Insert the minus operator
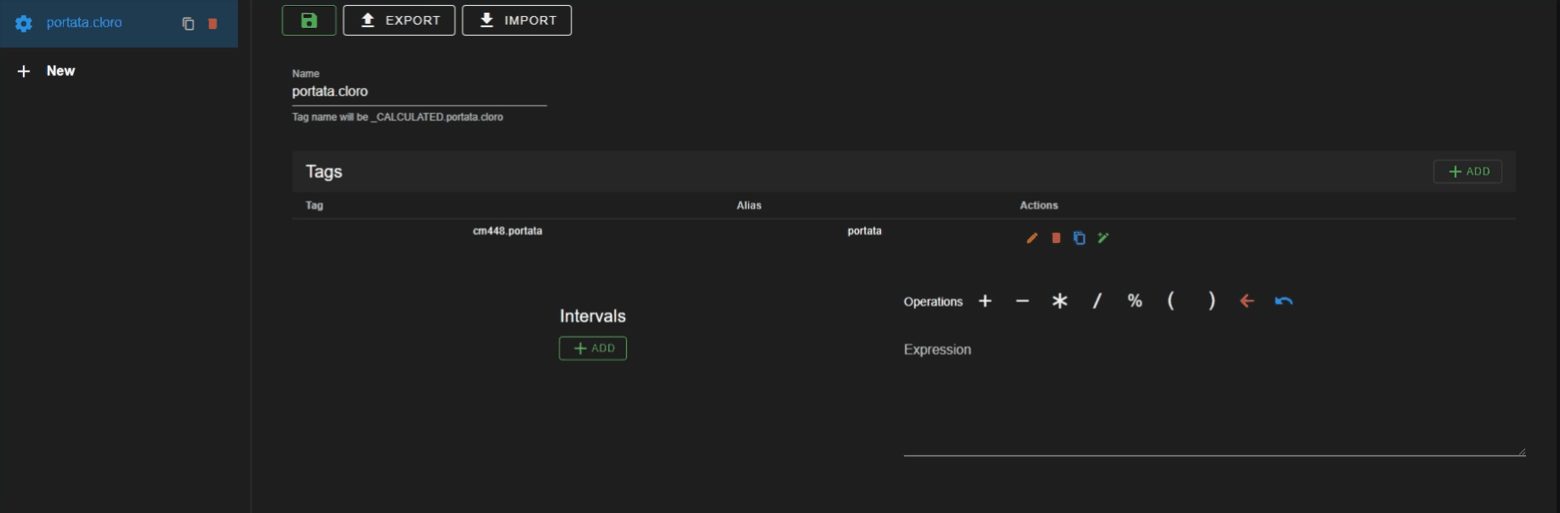The height and width of the screenshot is (513, 1560). tap(1022, 302)
